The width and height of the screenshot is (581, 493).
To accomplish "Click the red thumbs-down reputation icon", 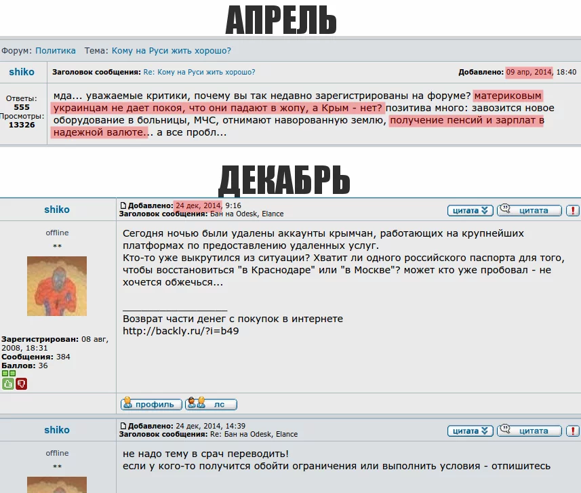I will coord(20,384).
